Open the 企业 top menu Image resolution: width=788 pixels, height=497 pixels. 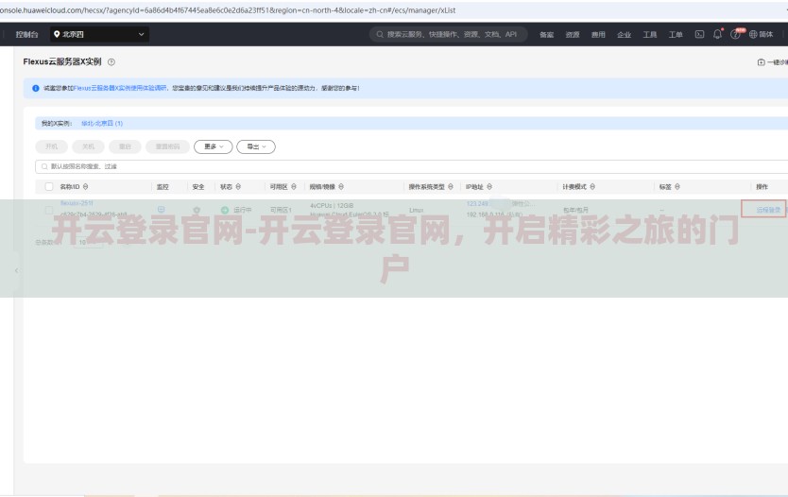coord(625,35)
